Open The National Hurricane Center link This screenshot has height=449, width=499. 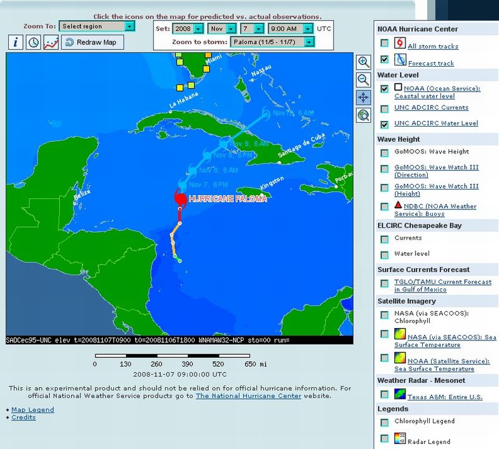[248, 395]
